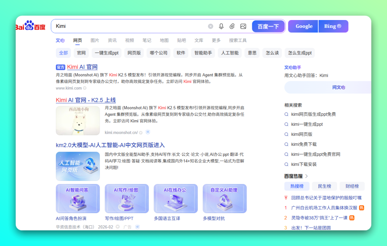This screenshot has height=246, width=387.
Task: Switch to the 视频 search tab
Action: pyautogui.click(x=129, y=40)
